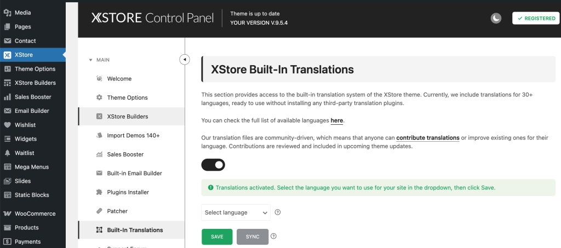This screenshot has width=561, height=248.
Task: Open the Select language dropdown
Action: 236,212
